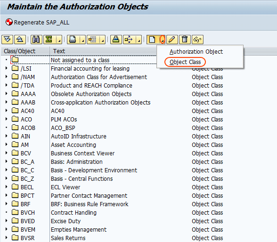The width and height of the screenshot is (277, 242).
Task: Select the BC_C folder icon
Action: (15, 170)
